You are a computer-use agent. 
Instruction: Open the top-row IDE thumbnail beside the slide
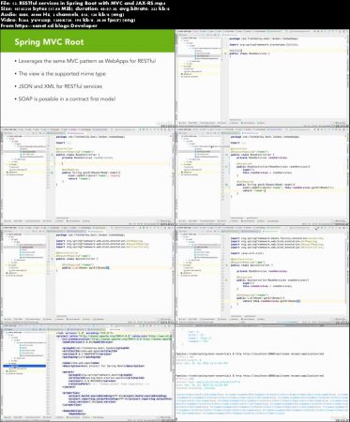(263, 78)
